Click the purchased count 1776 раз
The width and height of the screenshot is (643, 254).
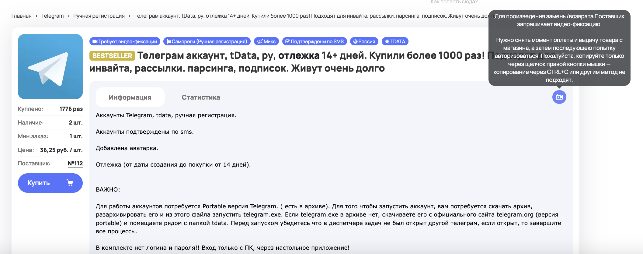71,109
